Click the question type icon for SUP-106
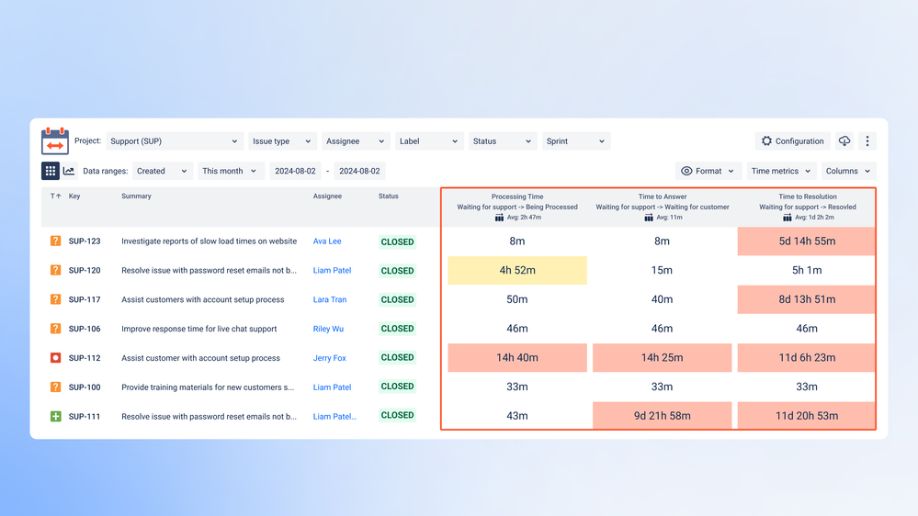The image size is (918, 516). pyautogui.click(x=56, y=329)
